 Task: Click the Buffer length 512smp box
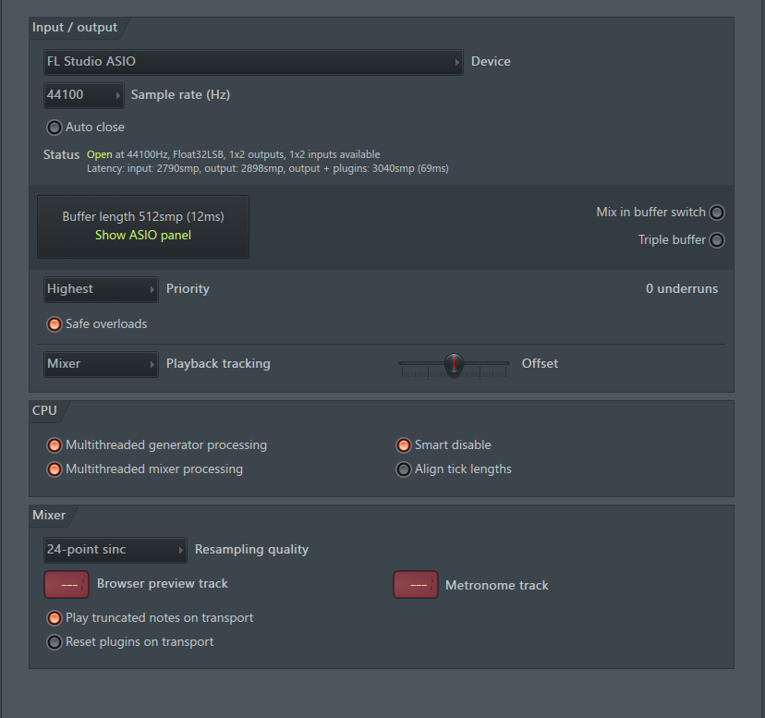[143, 227]
